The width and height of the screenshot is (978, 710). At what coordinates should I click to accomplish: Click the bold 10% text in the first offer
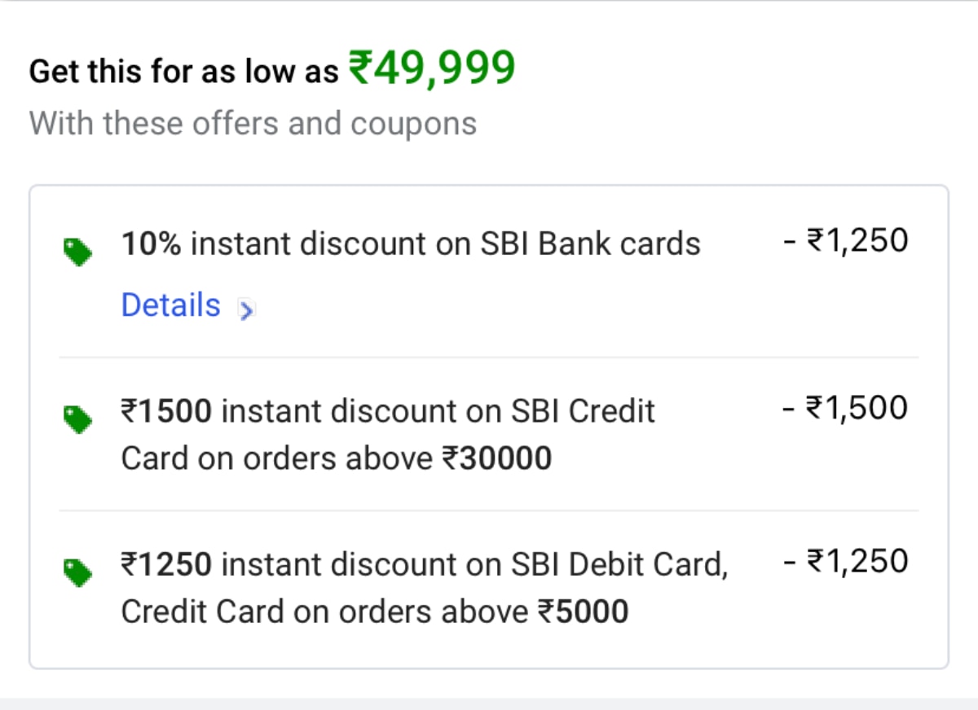tap(151, 243)
